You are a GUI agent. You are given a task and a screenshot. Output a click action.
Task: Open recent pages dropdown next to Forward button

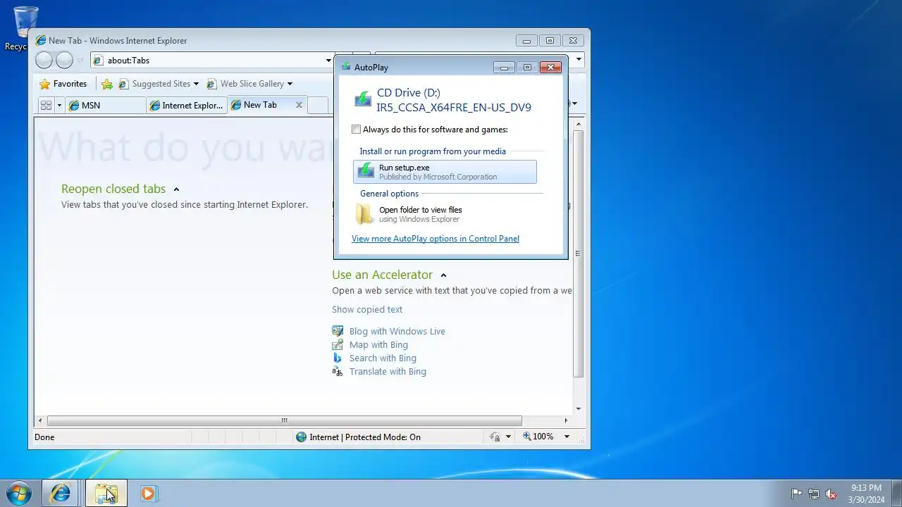tap(80, 61)
